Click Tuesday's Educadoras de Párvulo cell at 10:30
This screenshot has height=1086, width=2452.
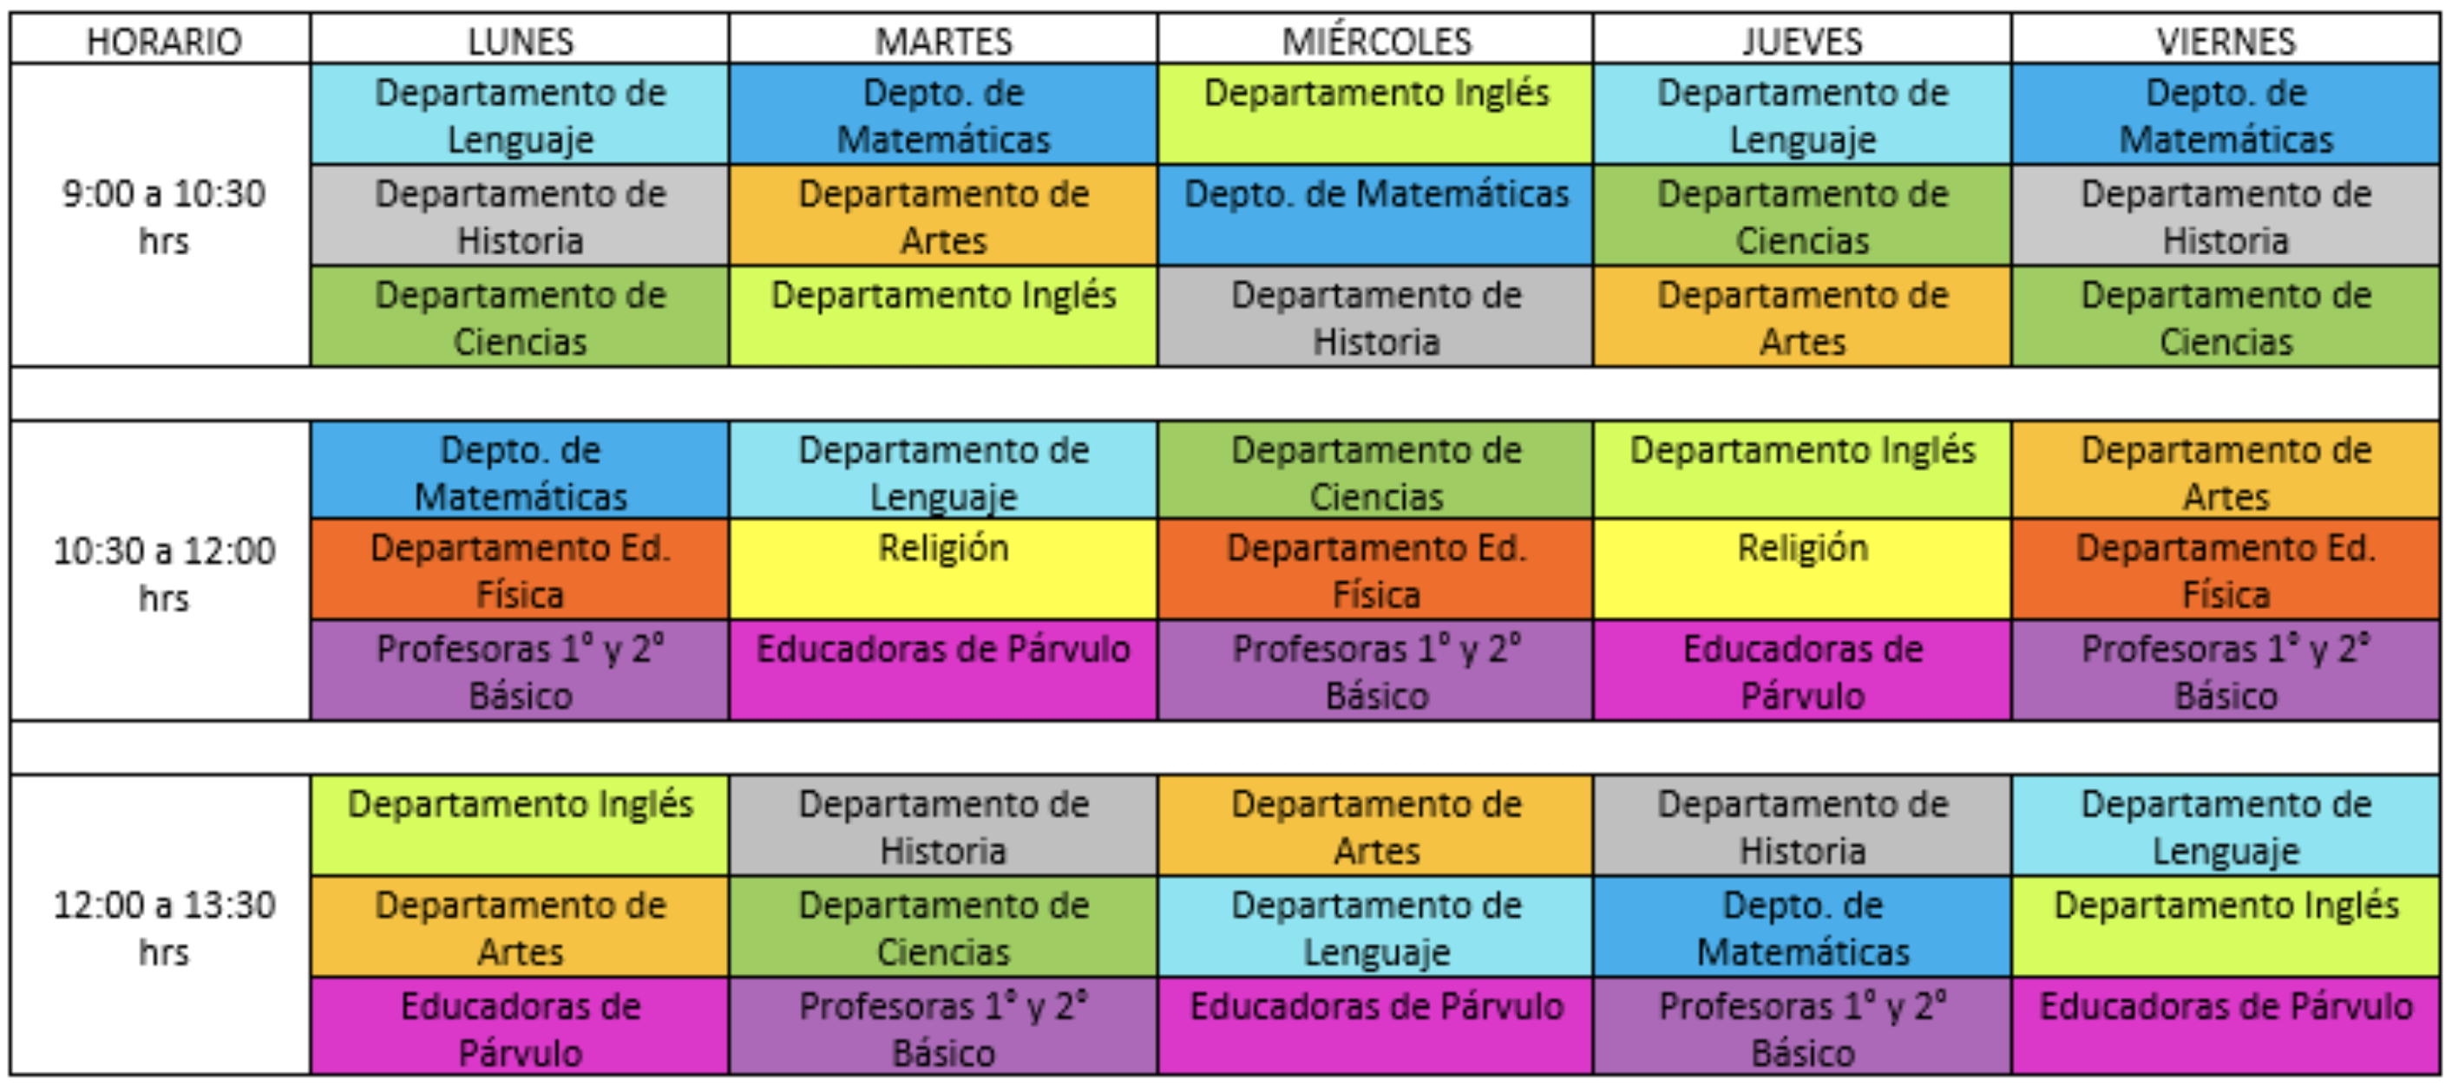tap(943, 670)
